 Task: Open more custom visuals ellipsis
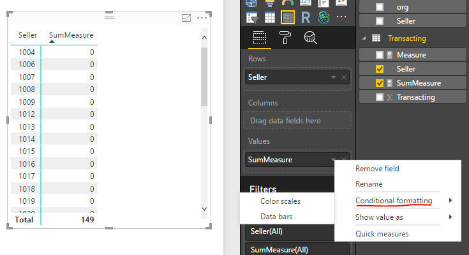(x=341, y=17)
